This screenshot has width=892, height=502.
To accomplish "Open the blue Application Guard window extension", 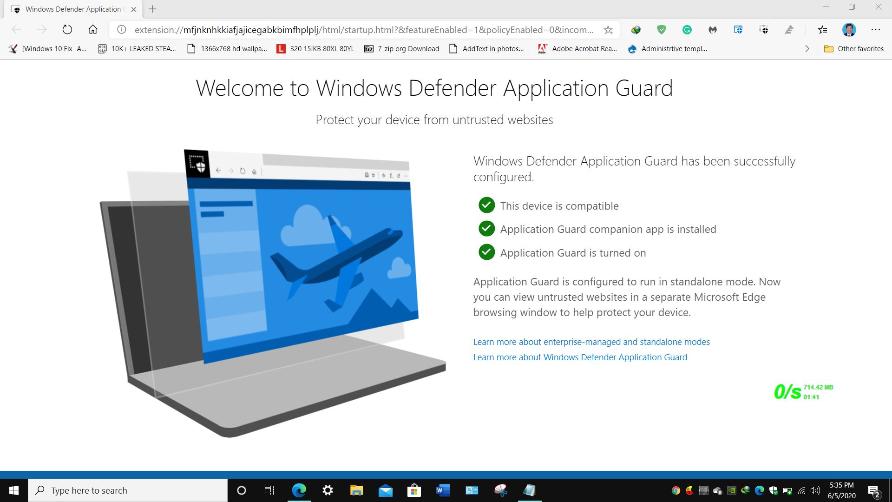I will point(738,30).
